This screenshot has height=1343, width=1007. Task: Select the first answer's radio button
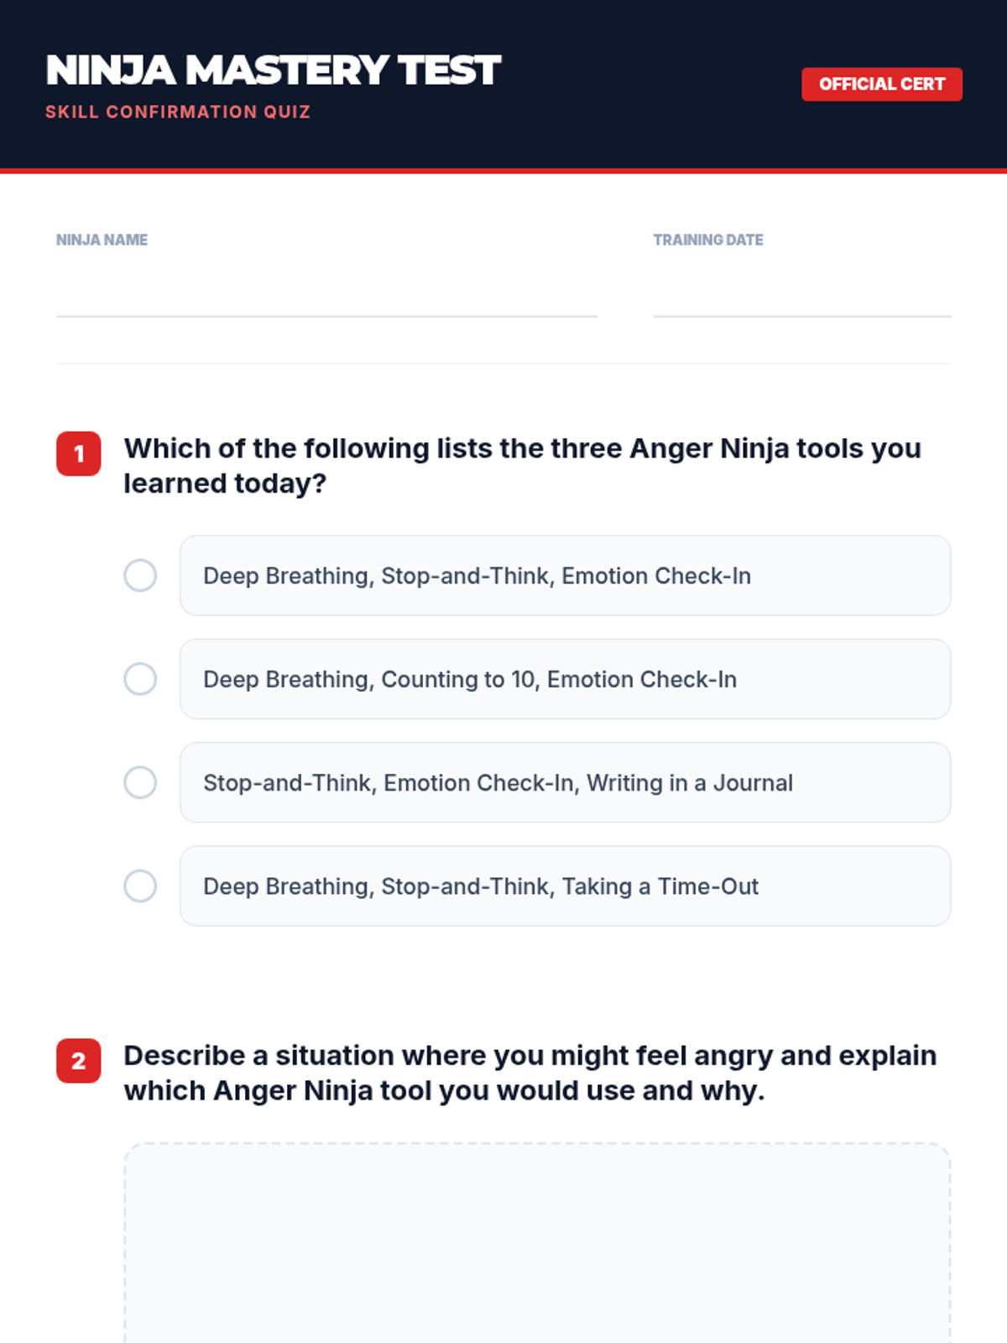click(140, 576)
